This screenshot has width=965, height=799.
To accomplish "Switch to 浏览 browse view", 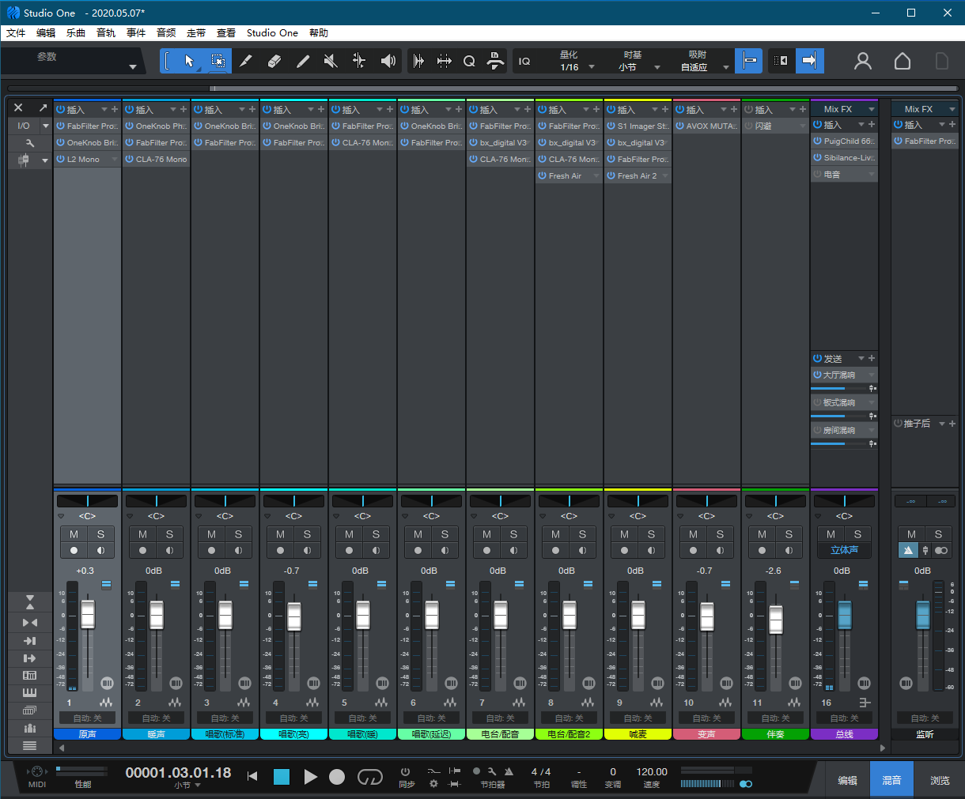I will point(940,780).
